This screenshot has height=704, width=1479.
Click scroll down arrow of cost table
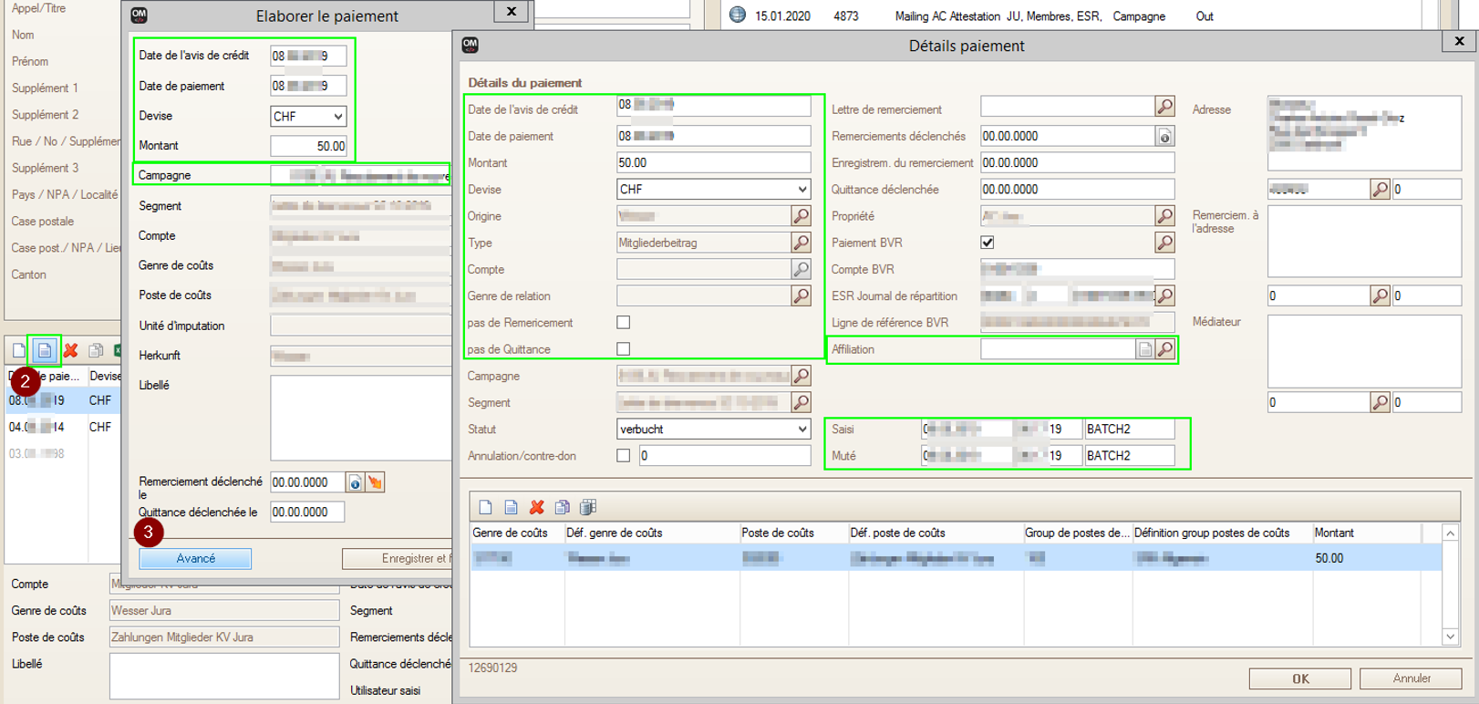(x=1450, y=637)
